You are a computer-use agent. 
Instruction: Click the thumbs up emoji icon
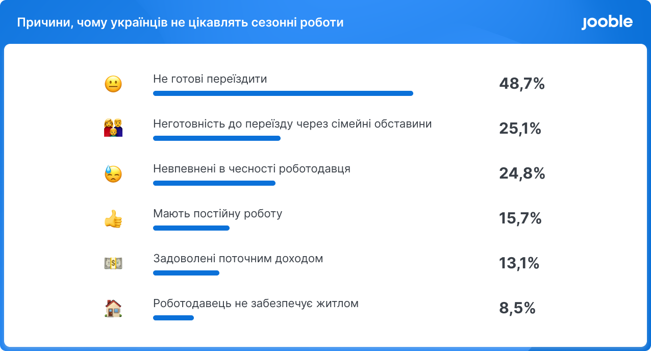[x=113, y=219]
